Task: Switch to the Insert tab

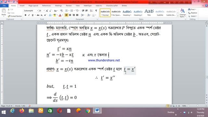Action: click(x=22, y=6)
